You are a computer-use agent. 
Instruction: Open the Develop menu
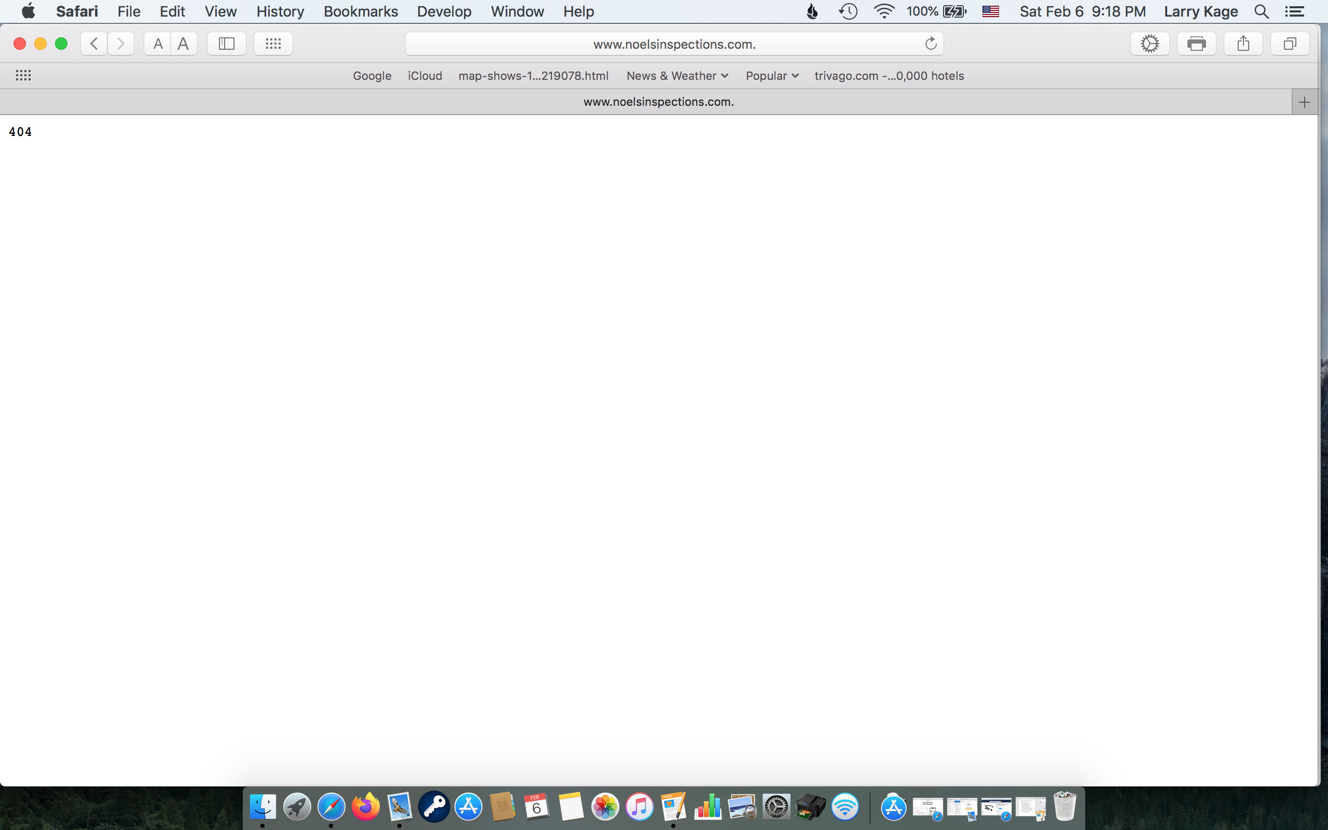click(444, 11)
